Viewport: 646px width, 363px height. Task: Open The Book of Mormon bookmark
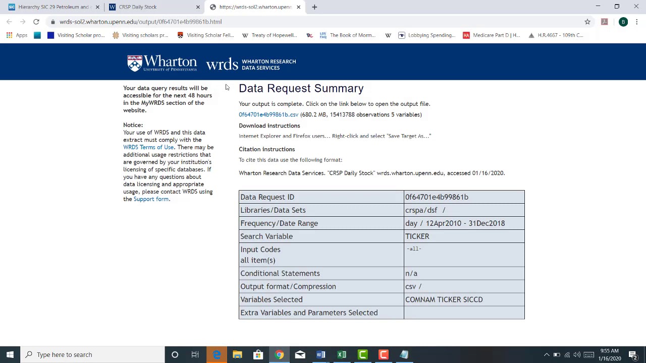[347, 35]
